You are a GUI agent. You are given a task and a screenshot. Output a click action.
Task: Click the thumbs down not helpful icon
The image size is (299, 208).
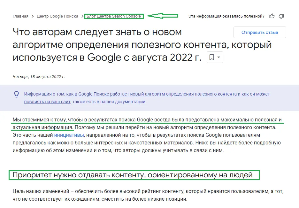click(281, 16)
